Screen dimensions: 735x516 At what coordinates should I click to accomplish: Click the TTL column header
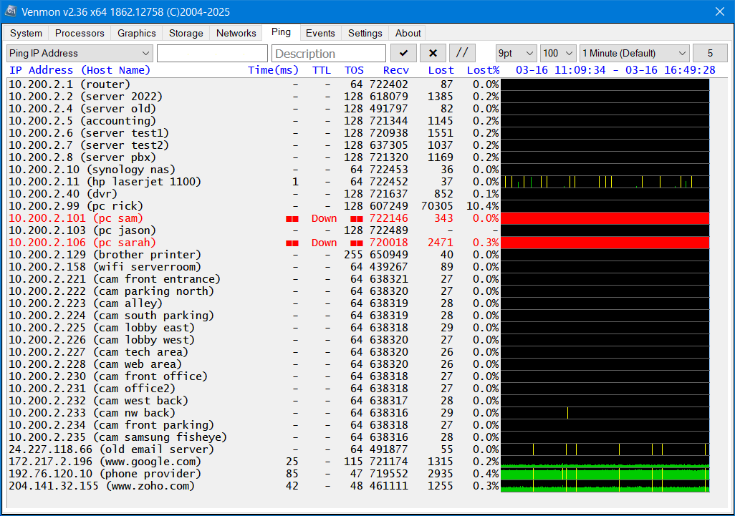322,70
